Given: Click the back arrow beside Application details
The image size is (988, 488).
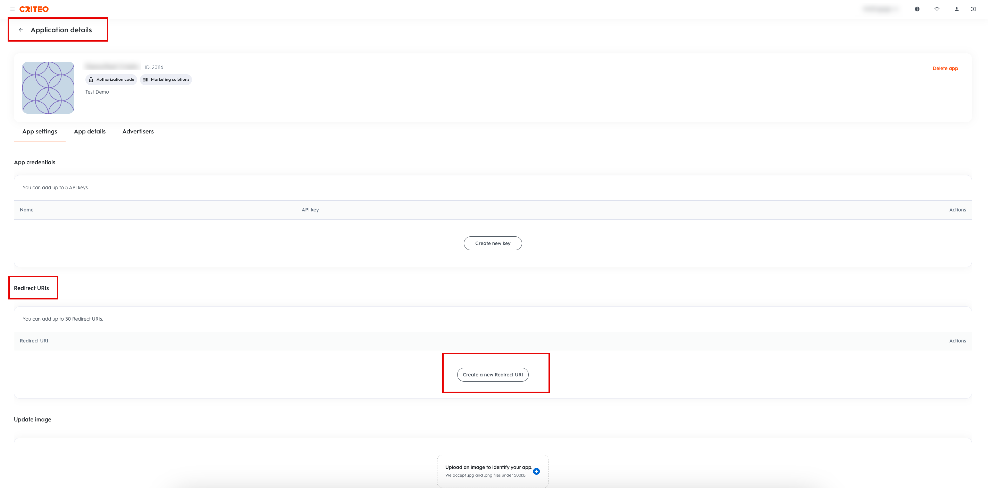Looking at the screenshot, I should pos(21,29).
